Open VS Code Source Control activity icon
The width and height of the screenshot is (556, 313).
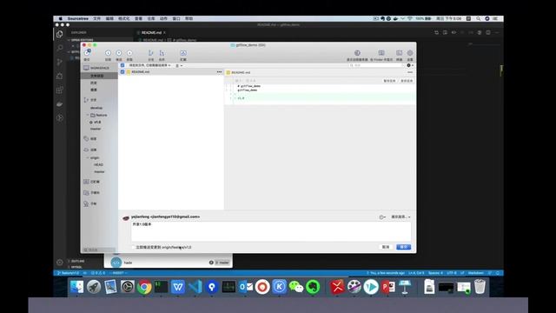click(x=60, y=62)
